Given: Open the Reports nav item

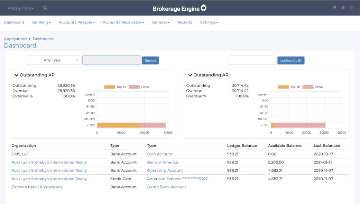Looking at the screenshot, I should pyautogui.click(x=185, y=22).
